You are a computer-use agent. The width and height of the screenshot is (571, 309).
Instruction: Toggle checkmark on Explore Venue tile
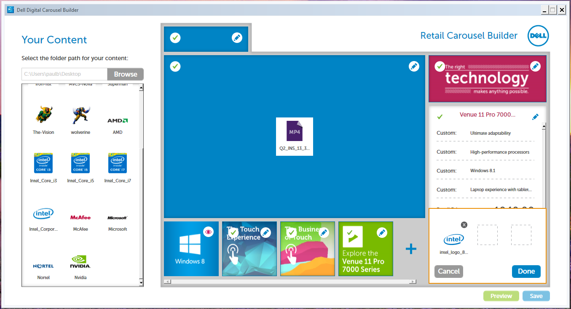(349, 232)
